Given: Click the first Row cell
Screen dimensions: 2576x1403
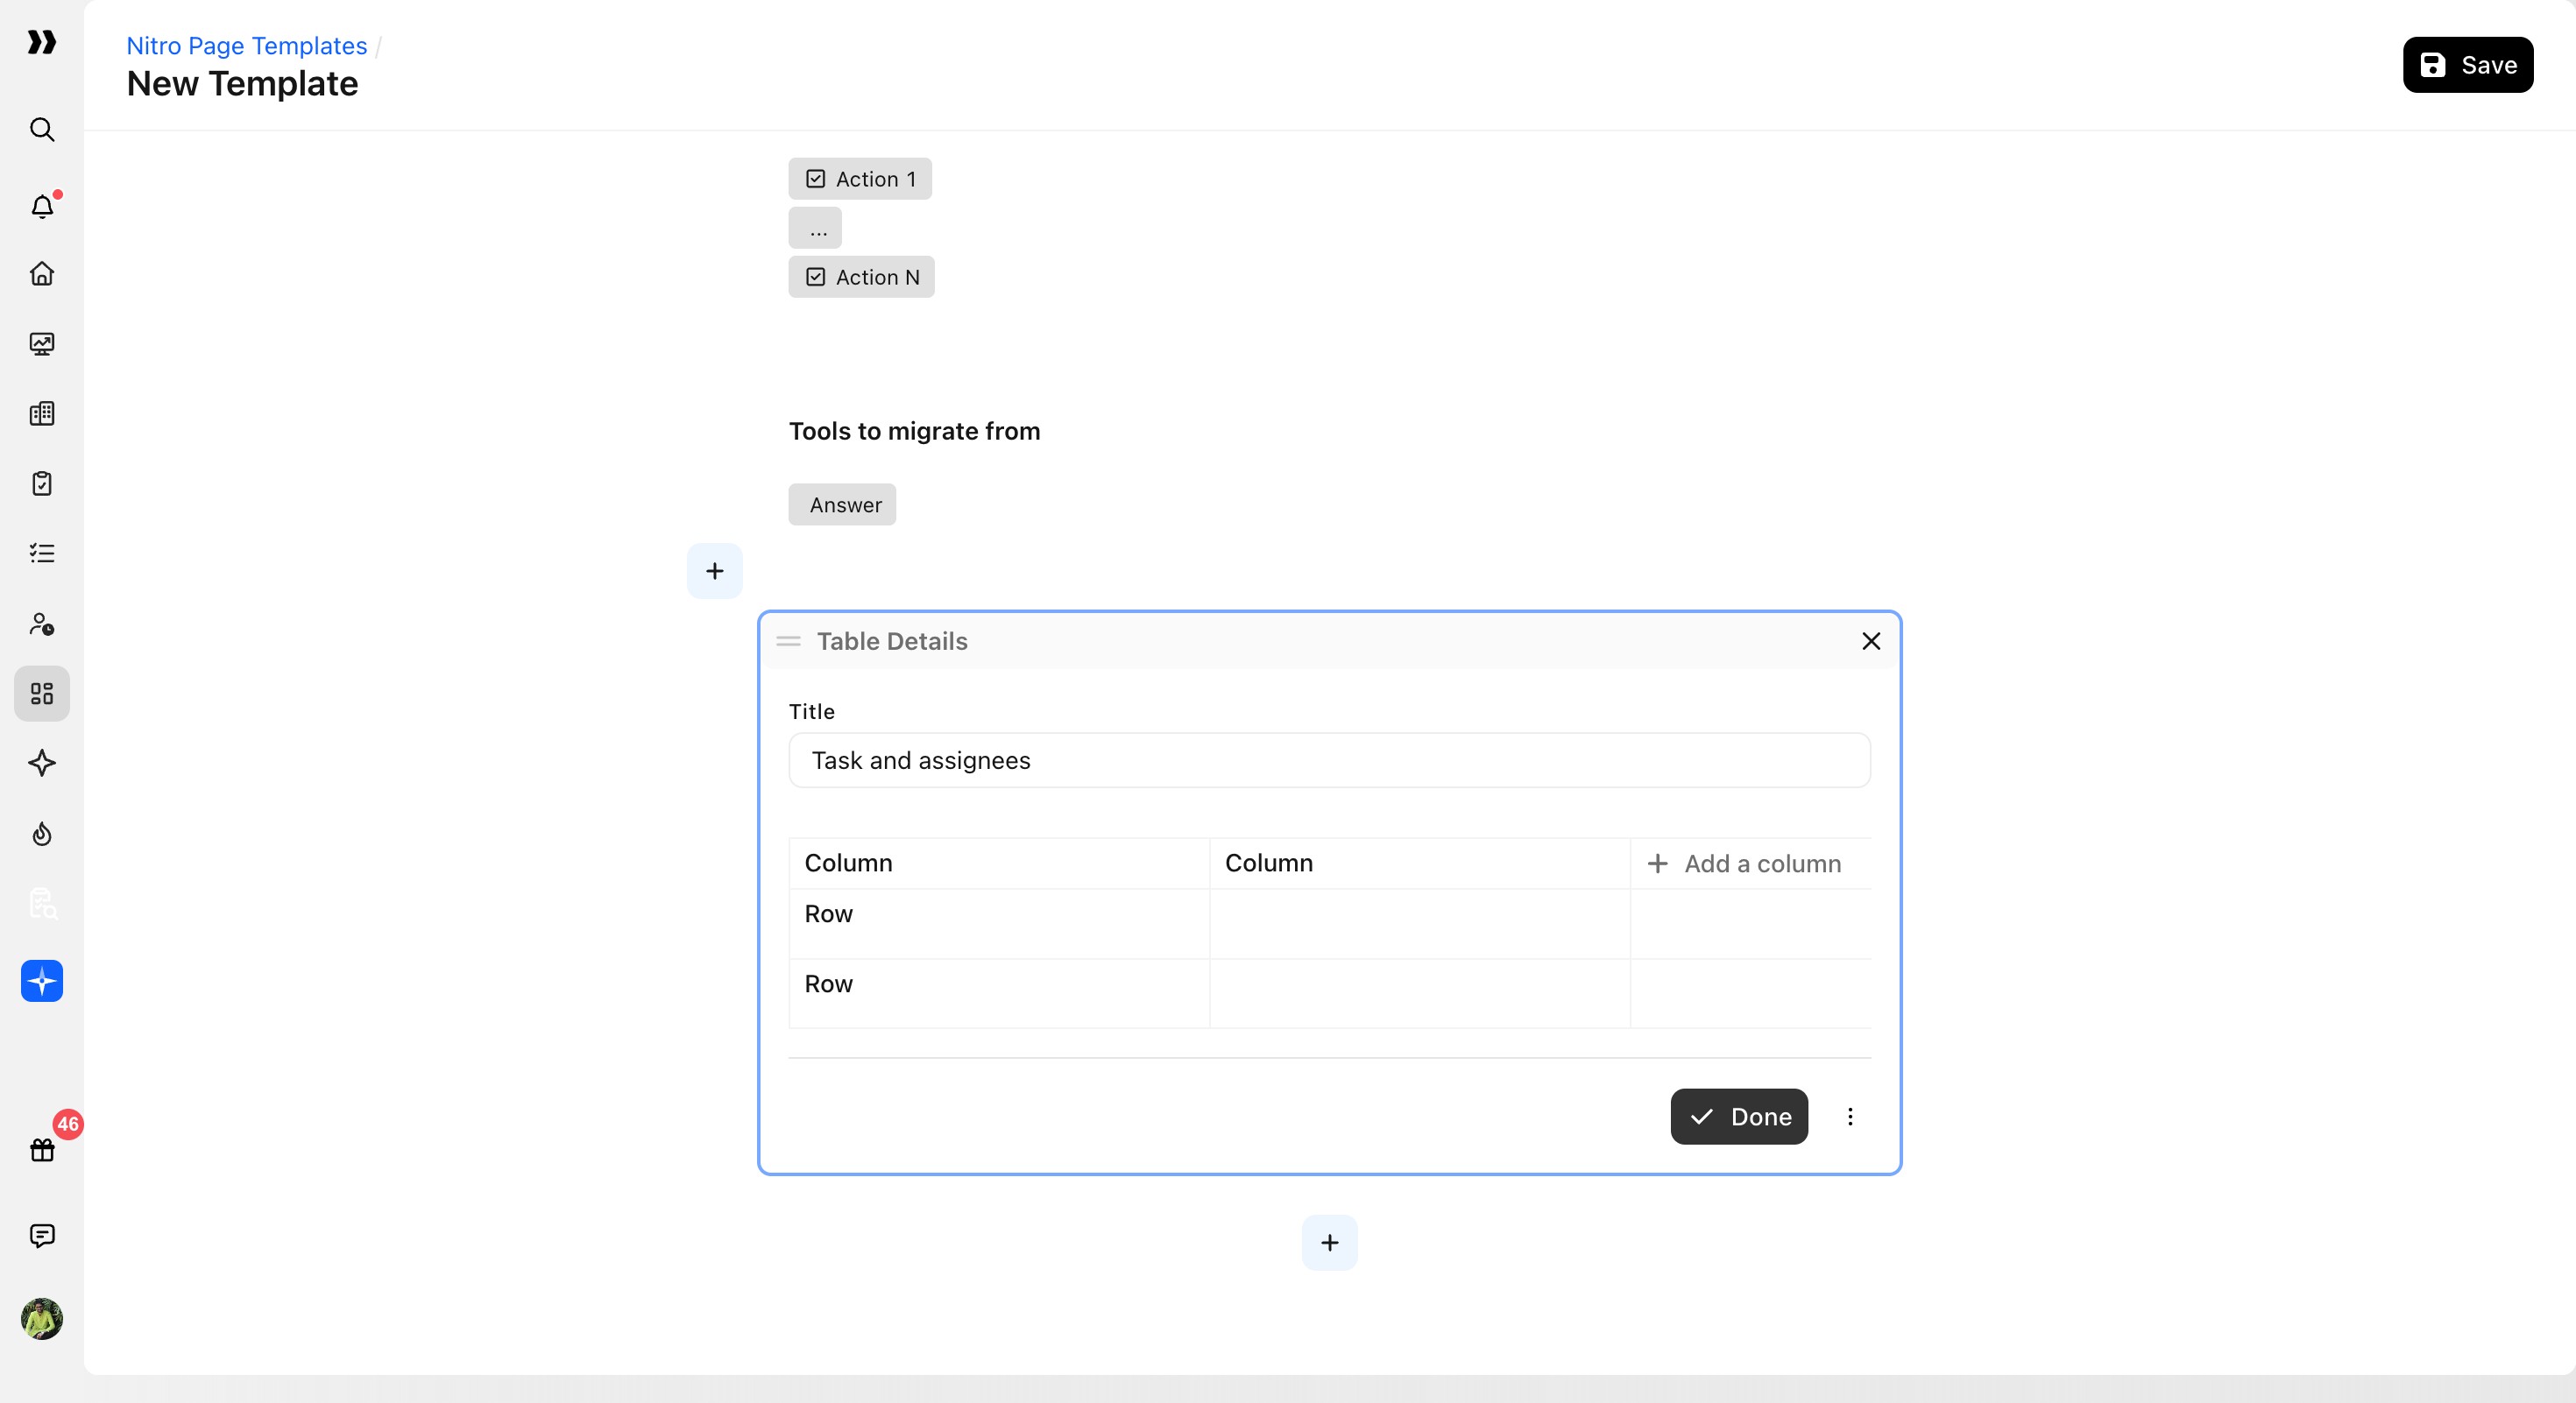Looking at the screenshot, I should coord(1000,924).
